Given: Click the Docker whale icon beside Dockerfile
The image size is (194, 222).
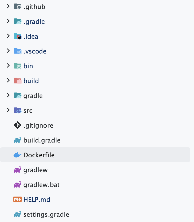Looking at the screenshot, I should [x=17, y=155].
